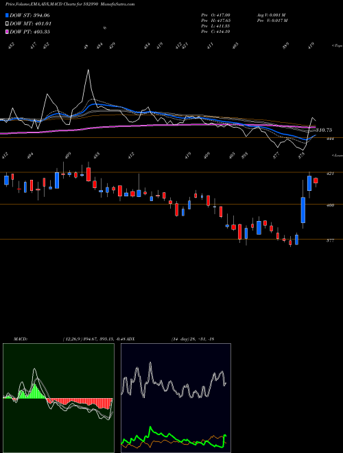
Task: Click the 421 price level label
Action: (330, 174)
